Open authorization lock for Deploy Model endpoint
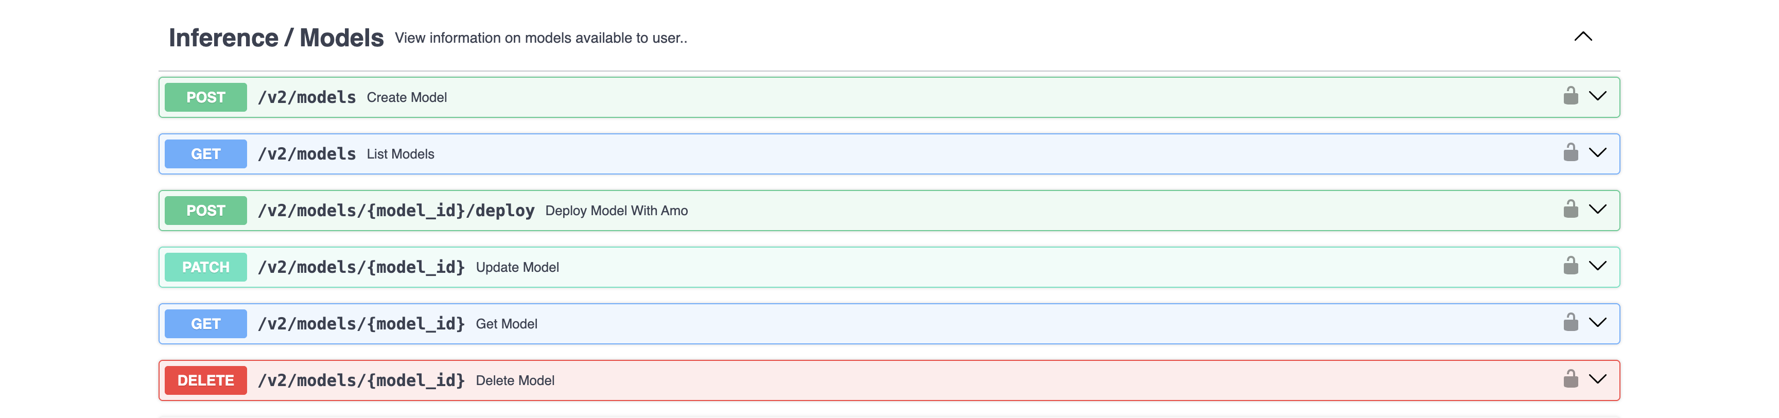 (x=1571, y=210)
